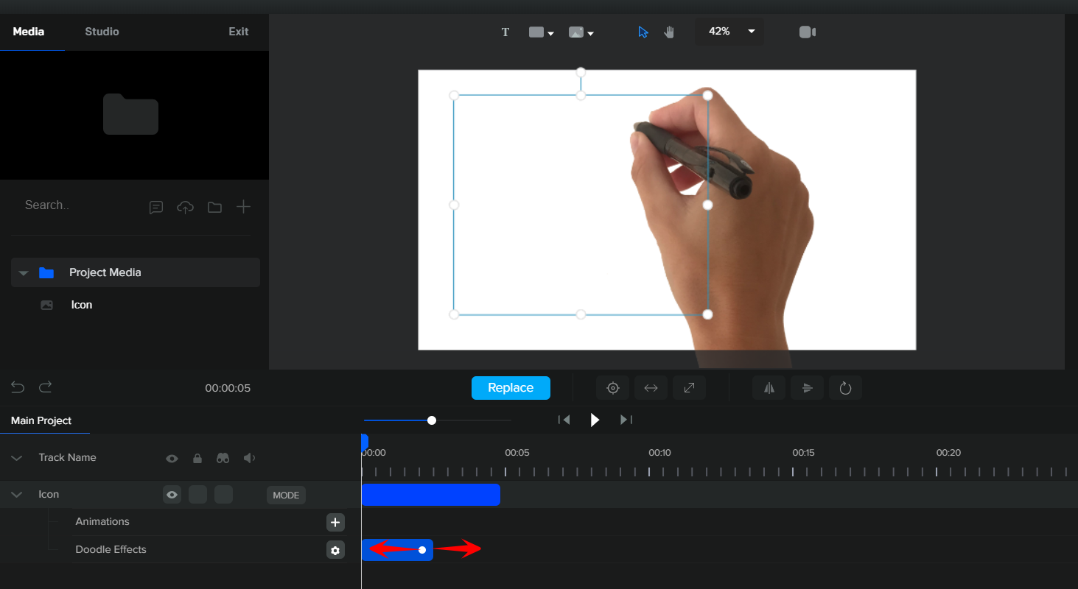
Task: Jump to next frame marker
Action: coord(626,420)
